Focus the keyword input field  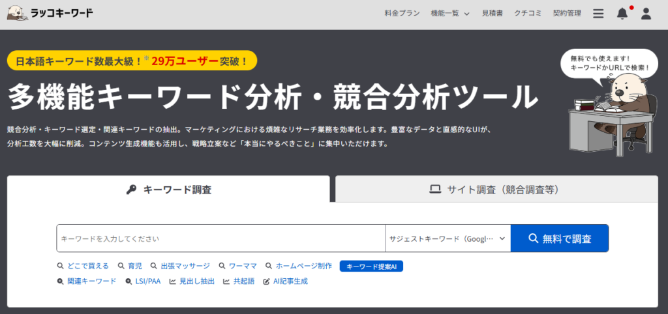pos(220,238)
